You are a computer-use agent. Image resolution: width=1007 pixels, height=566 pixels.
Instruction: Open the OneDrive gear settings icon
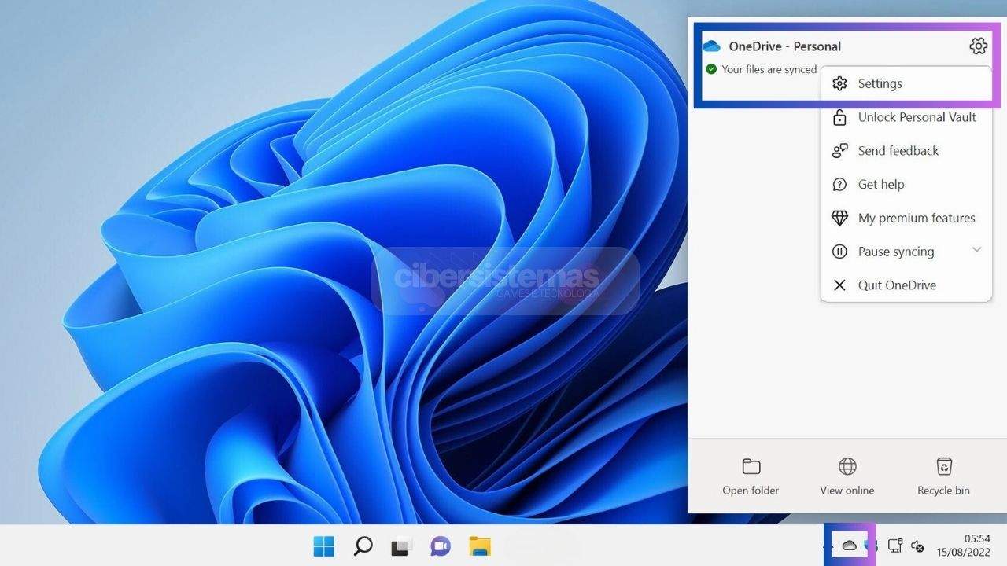[x=978, y=46]
